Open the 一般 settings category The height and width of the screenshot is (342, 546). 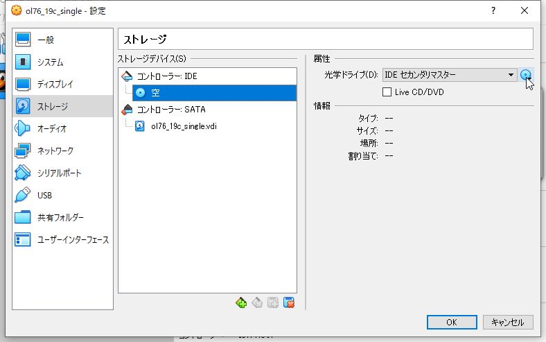(x=62, y=40)
